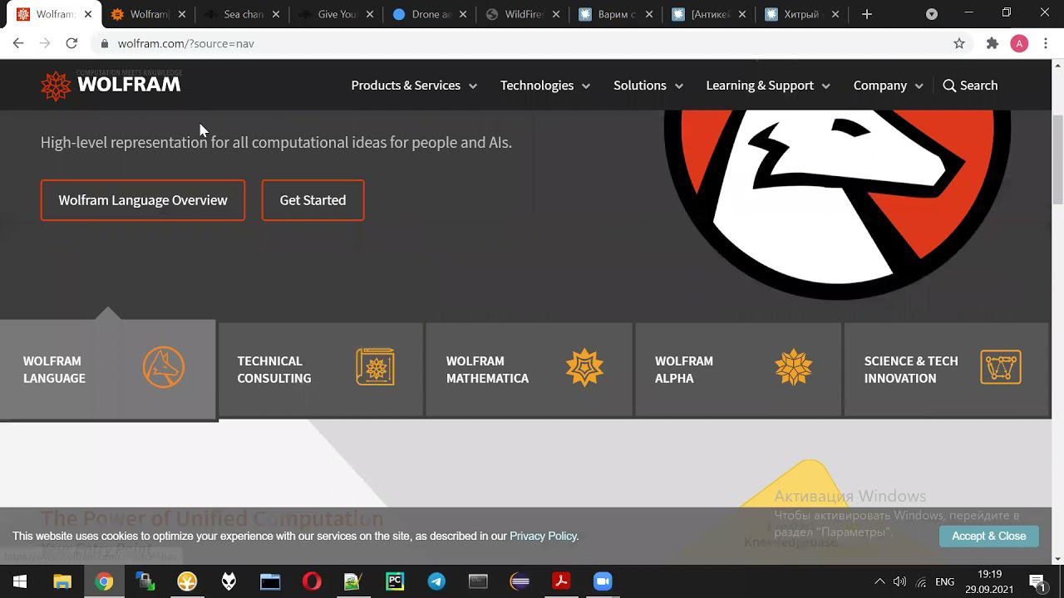Screen dimensions: 1064x598
Task: Expand the Technologies dropdown menu
Action: pyautogui.click(x=545, y=86)
